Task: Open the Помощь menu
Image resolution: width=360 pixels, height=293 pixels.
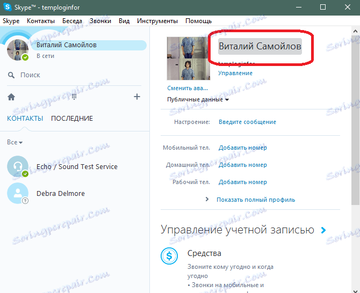Action: (199, 21)
